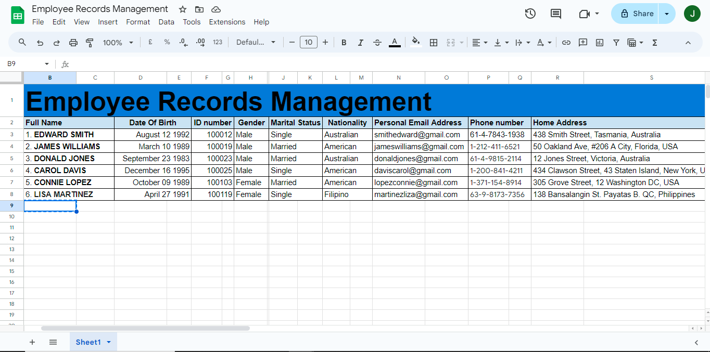Open the Share options arrow
Image resolution: width=710 pixels, height=352 pixels.
[667, 14]
